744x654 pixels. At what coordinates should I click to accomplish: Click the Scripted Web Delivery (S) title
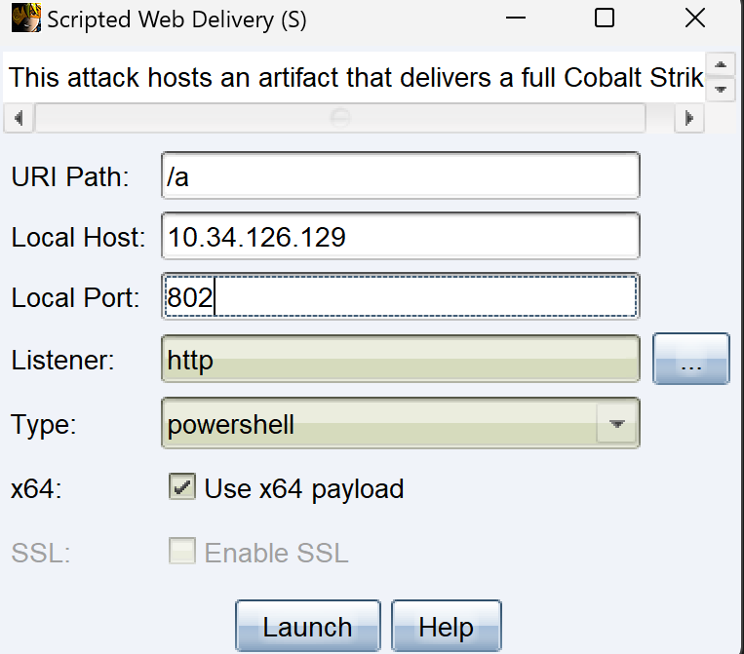[x=176, y=19]
